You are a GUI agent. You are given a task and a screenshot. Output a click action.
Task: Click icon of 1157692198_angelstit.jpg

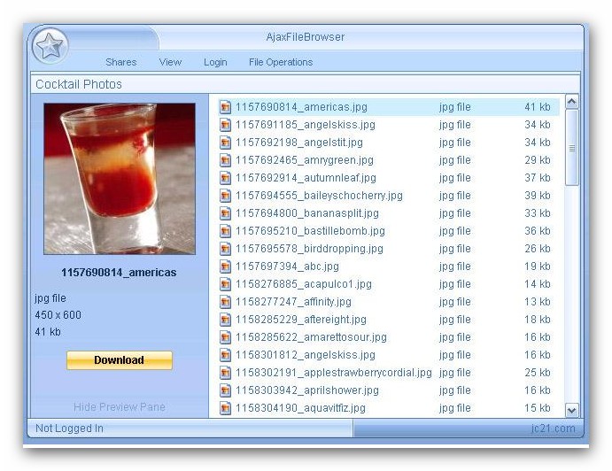click(225, 143)
